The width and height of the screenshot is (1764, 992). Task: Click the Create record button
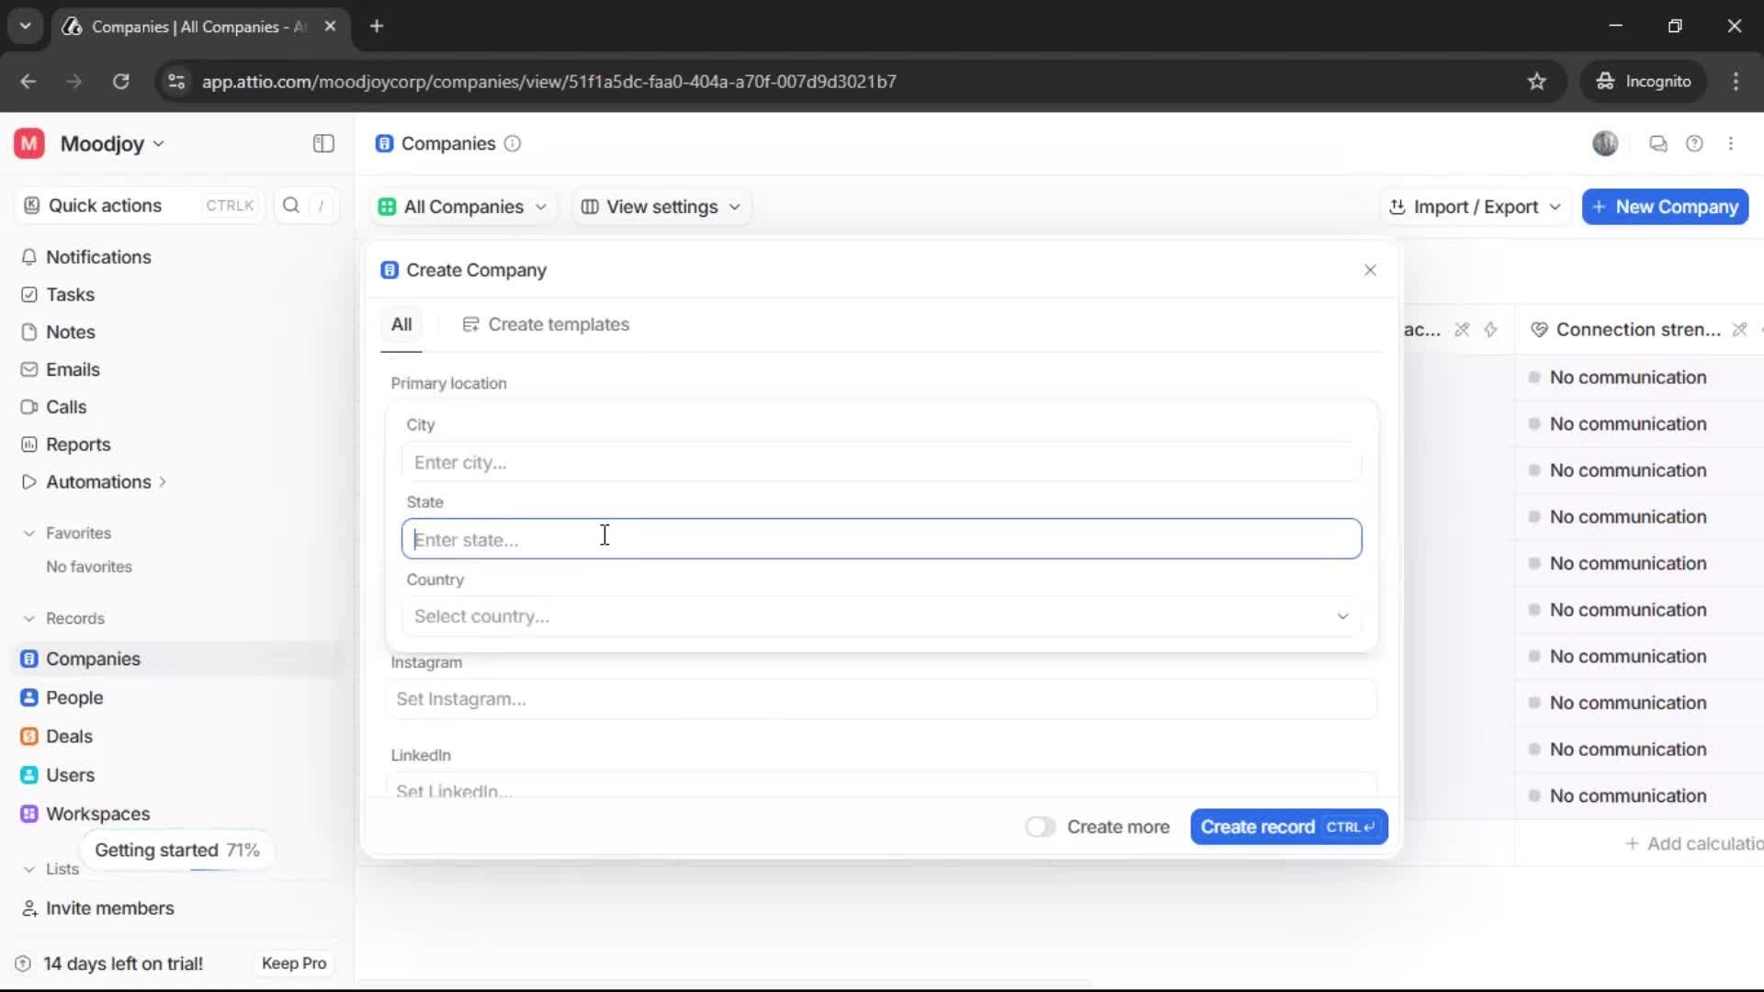click(x=1288, y=827)
